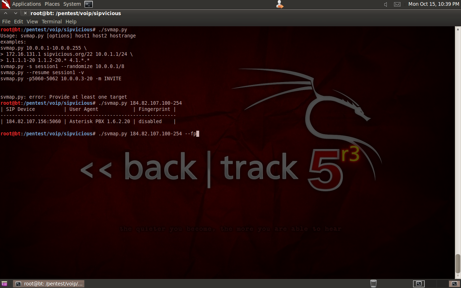Click the date and time clock
The width and height of the screenshot is (461, 288).
[x=434, y=4]
